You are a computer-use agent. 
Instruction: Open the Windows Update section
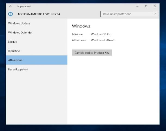tap(37, 23)
